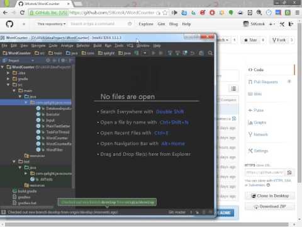Open Pull Requests in GitHub sidebar
The height and width of the screenshot is (227, 302).
266,82
